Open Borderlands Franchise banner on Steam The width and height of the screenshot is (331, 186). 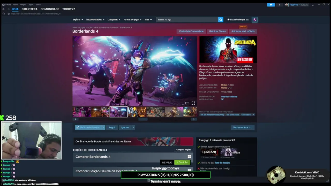133,141
